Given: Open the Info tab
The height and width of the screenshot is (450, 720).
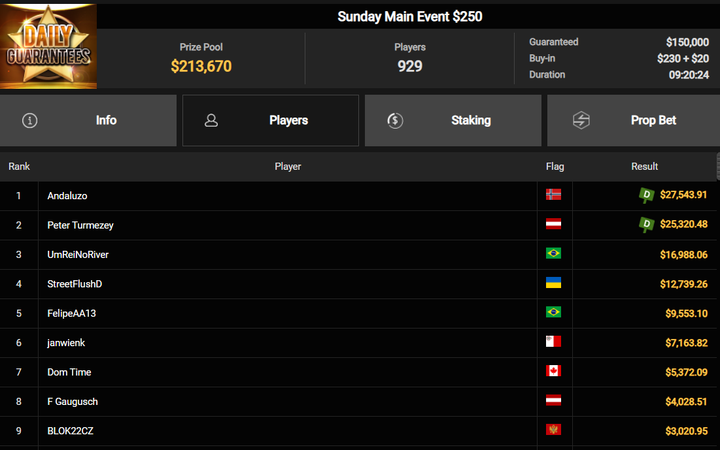Looking at the screenshot, I should tap(88, 120).
